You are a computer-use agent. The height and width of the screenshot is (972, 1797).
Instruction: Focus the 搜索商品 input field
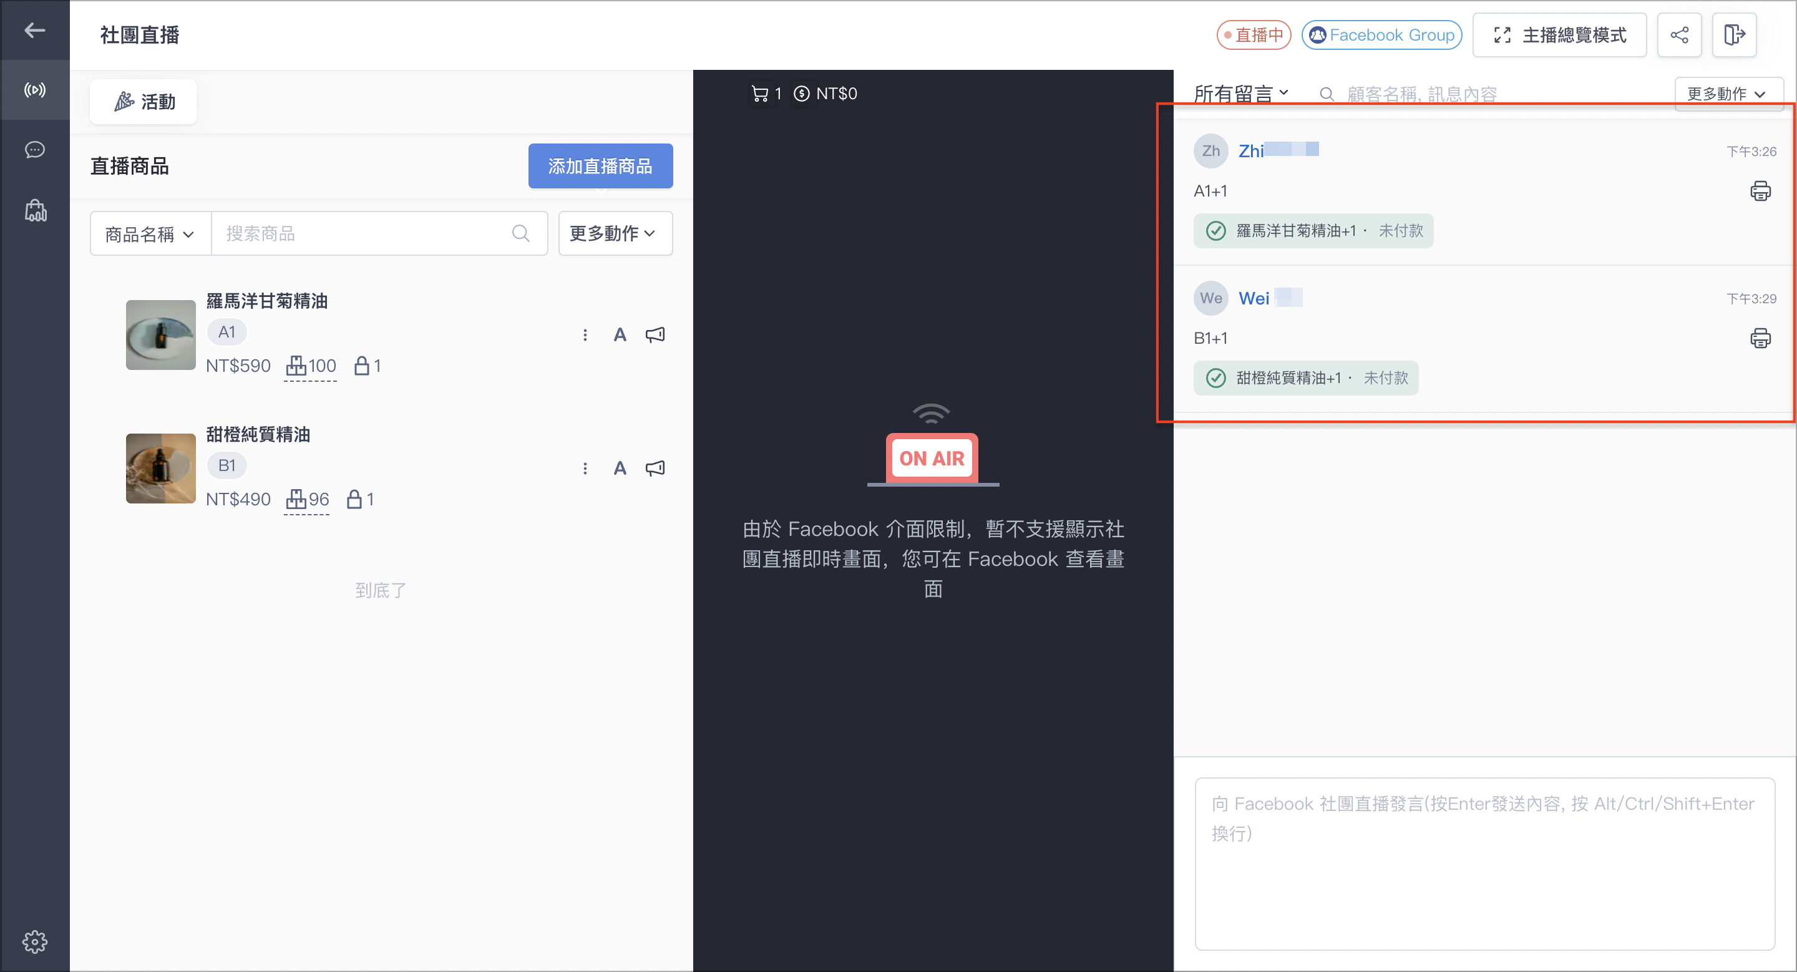click(363, 233)
